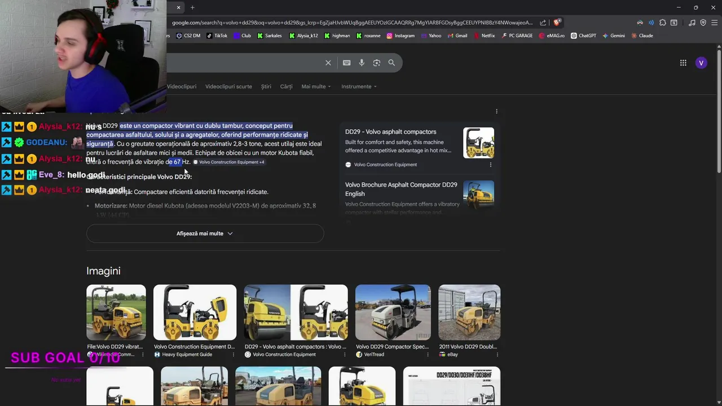Image resolution: width=722 pixels, height=406 pixels.
Task: Open the VeriTread Volvo DD29 image thumbnail
Action: point(393,312)
